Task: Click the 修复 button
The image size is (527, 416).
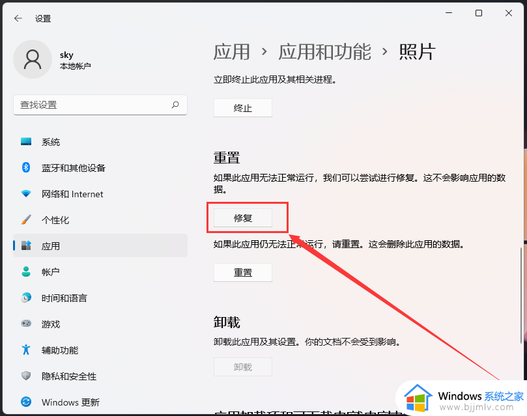Action: click(243, 218)
